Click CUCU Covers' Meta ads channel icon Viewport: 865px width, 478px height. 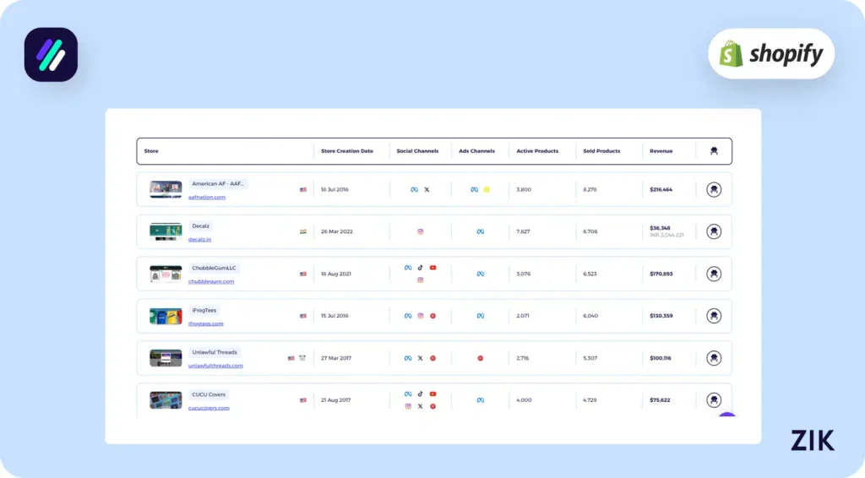coord(481,400)
